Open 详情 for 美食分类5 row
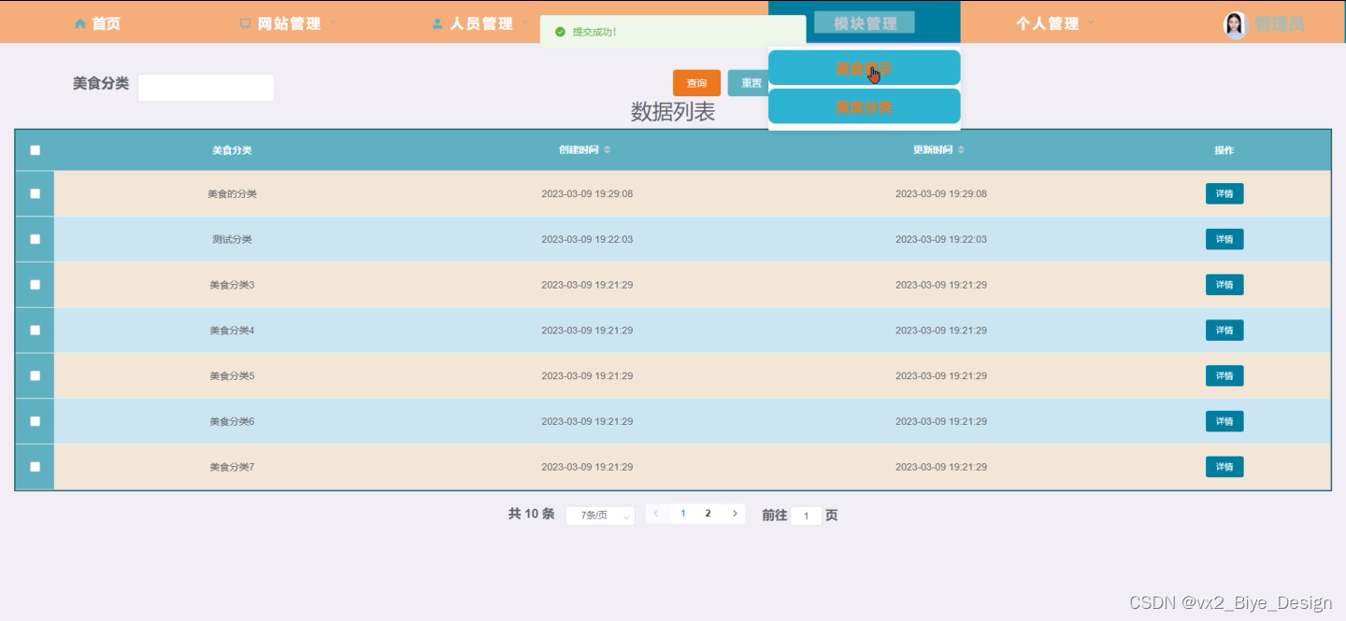 [1224, 375]
